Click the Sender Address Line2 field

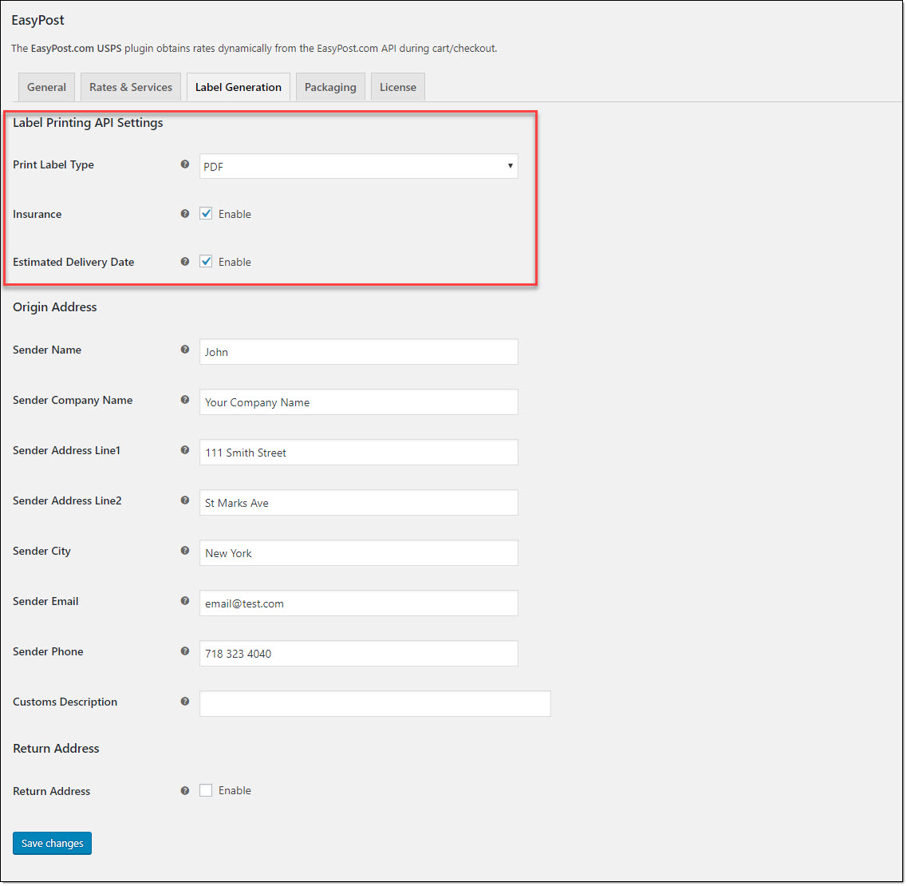pyautogui.click(x=359, y=503)
